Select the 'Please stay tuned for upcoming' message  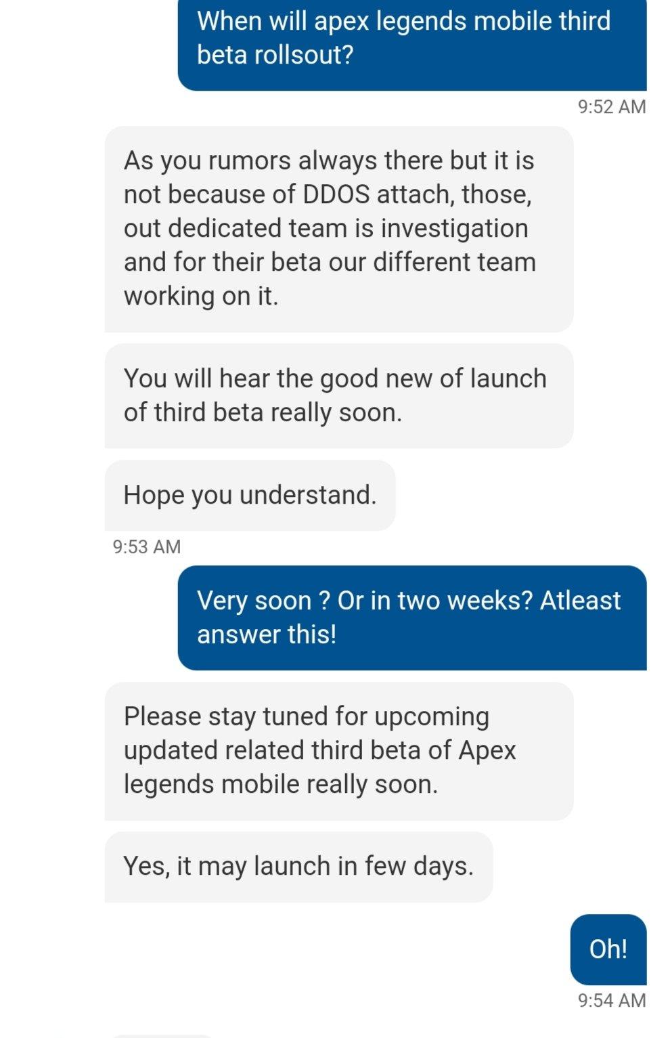(x=339, y=751)
